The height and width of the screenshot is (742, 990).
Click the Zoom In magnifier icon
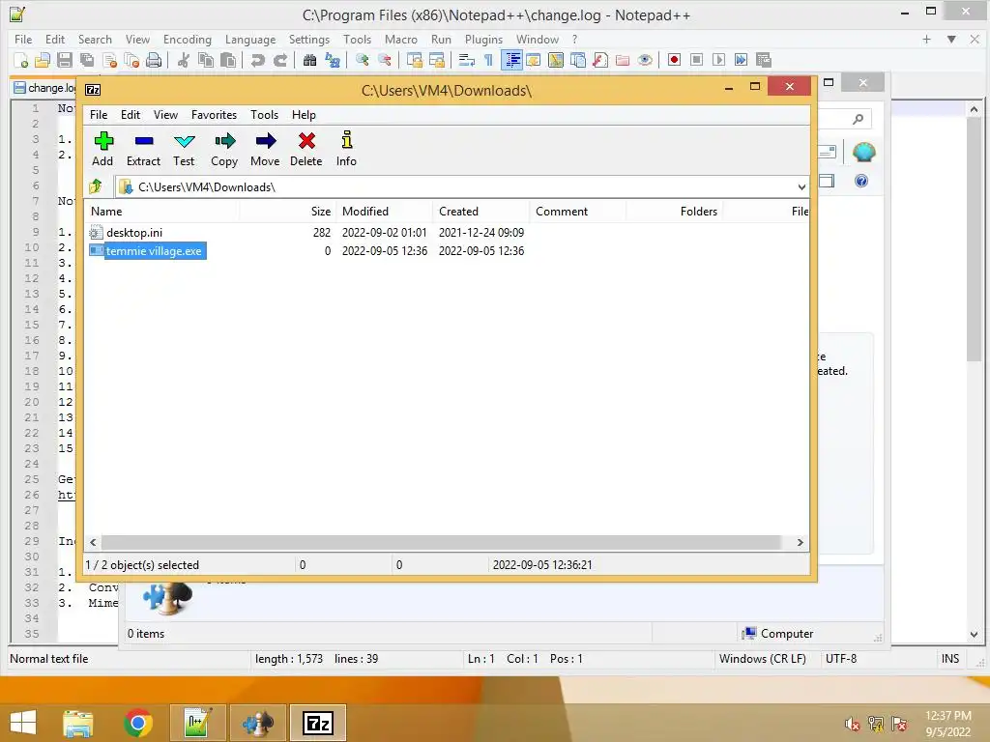pos(363,60)
